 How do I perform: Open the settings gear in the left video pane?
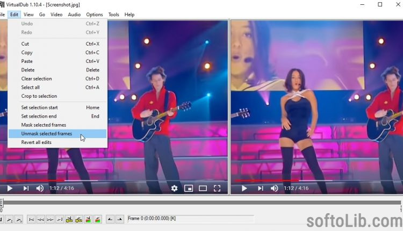174,189
